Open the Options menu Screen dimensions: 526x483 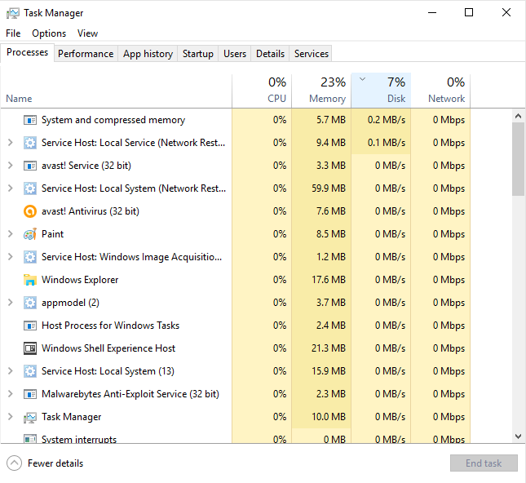(49, 33)
